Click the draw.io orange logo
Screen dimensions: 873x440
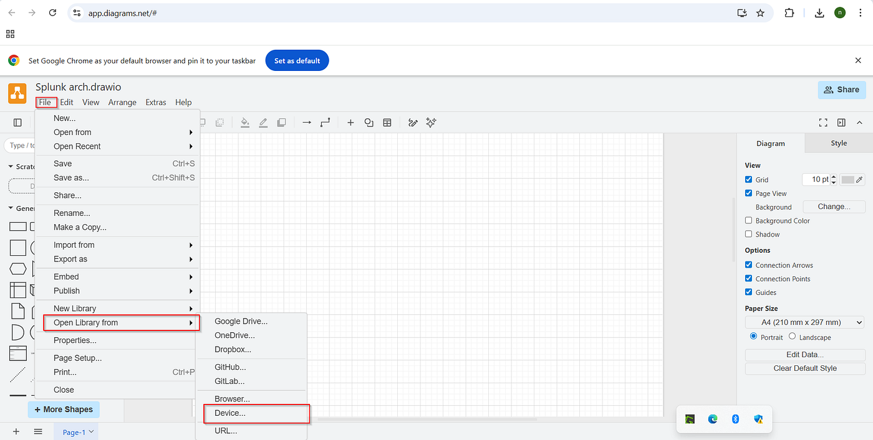click(x=17, y=93)
